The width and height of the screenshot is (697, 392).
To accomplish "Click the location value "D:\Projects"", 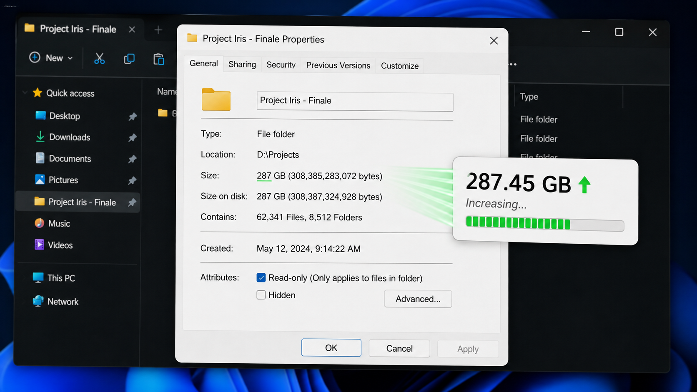I will [278, 155].
